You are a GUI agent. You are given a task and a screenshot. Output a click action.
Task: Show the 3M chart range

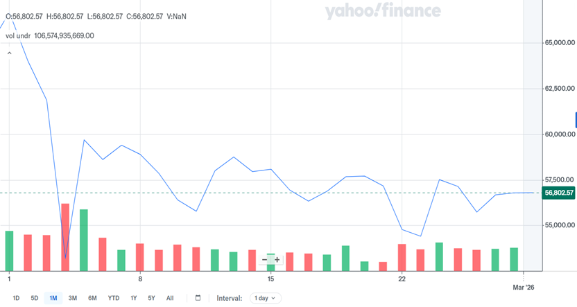72,298
